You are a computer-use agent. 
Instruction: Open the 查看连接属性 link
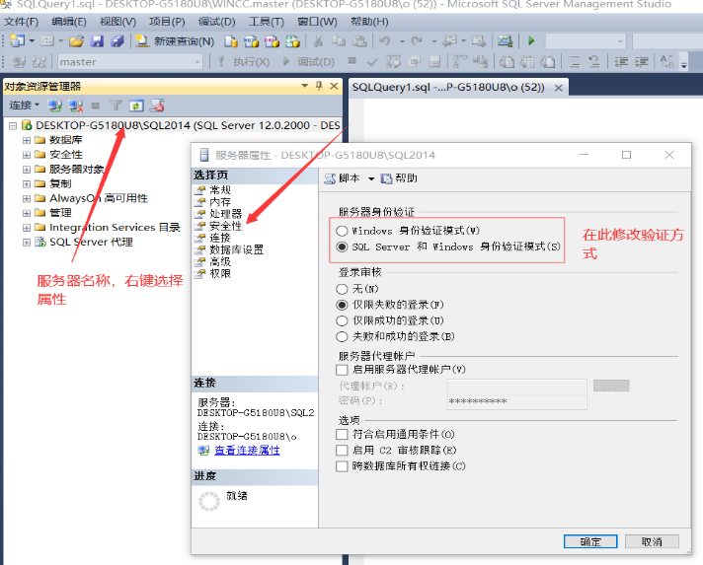point(247,451)
